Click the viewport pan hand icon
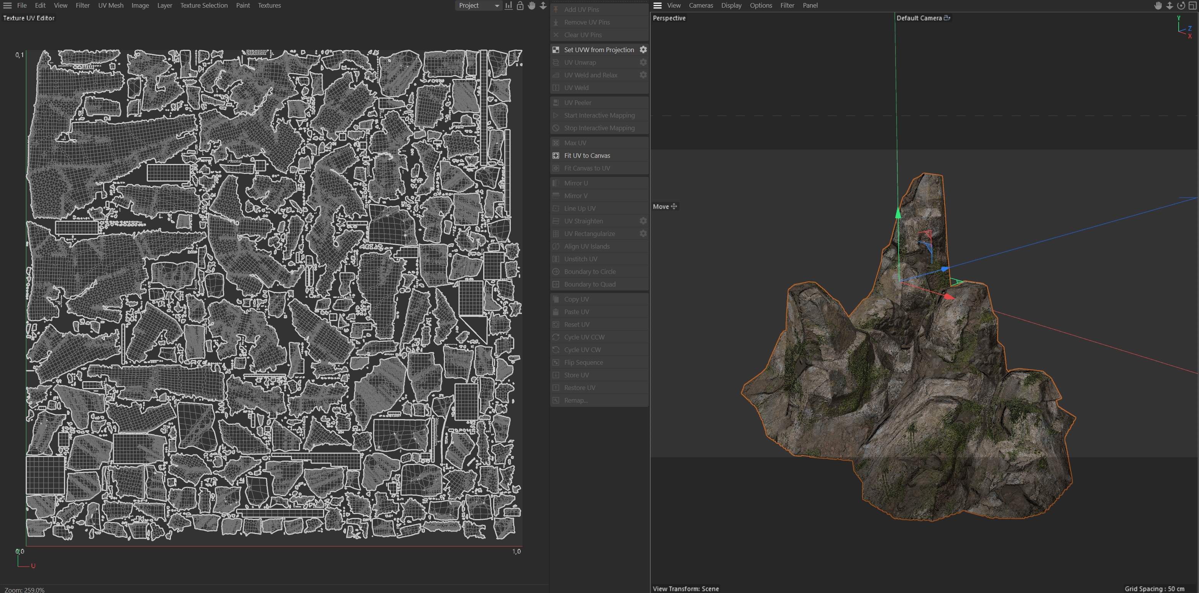This screenshot has width=1199, height=593. pos(1158,6)
